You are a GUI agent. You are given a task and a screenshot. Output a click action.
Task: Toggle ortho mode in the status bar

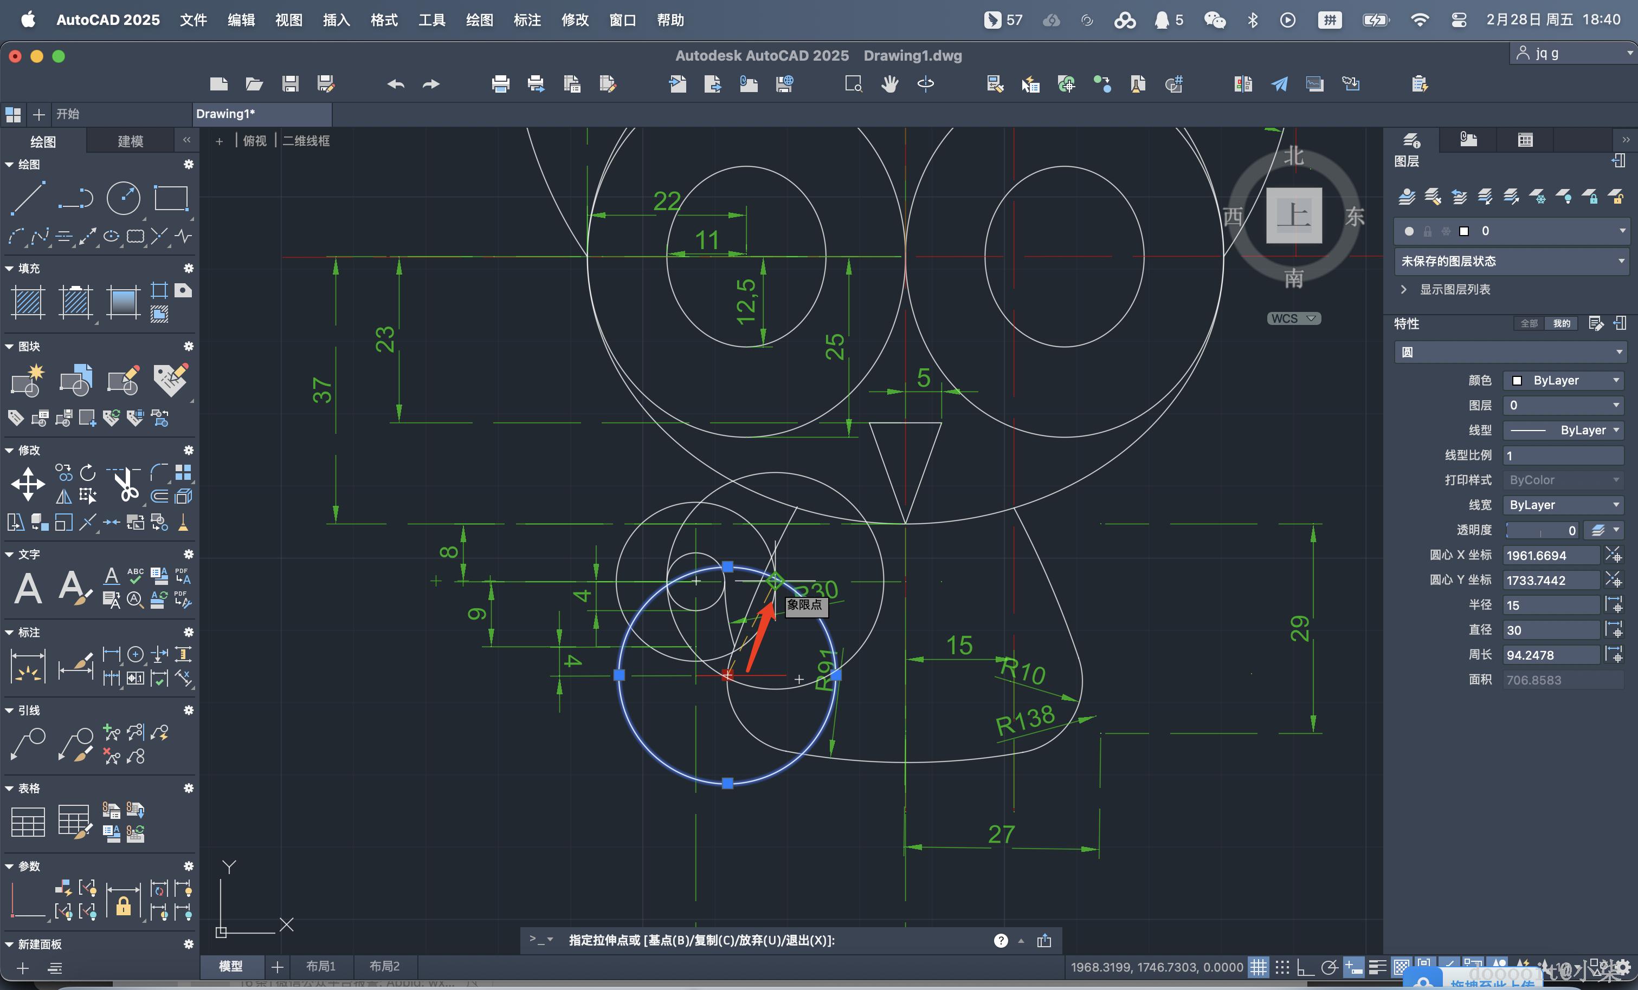pyautogui.click(x=1305, y=967)
